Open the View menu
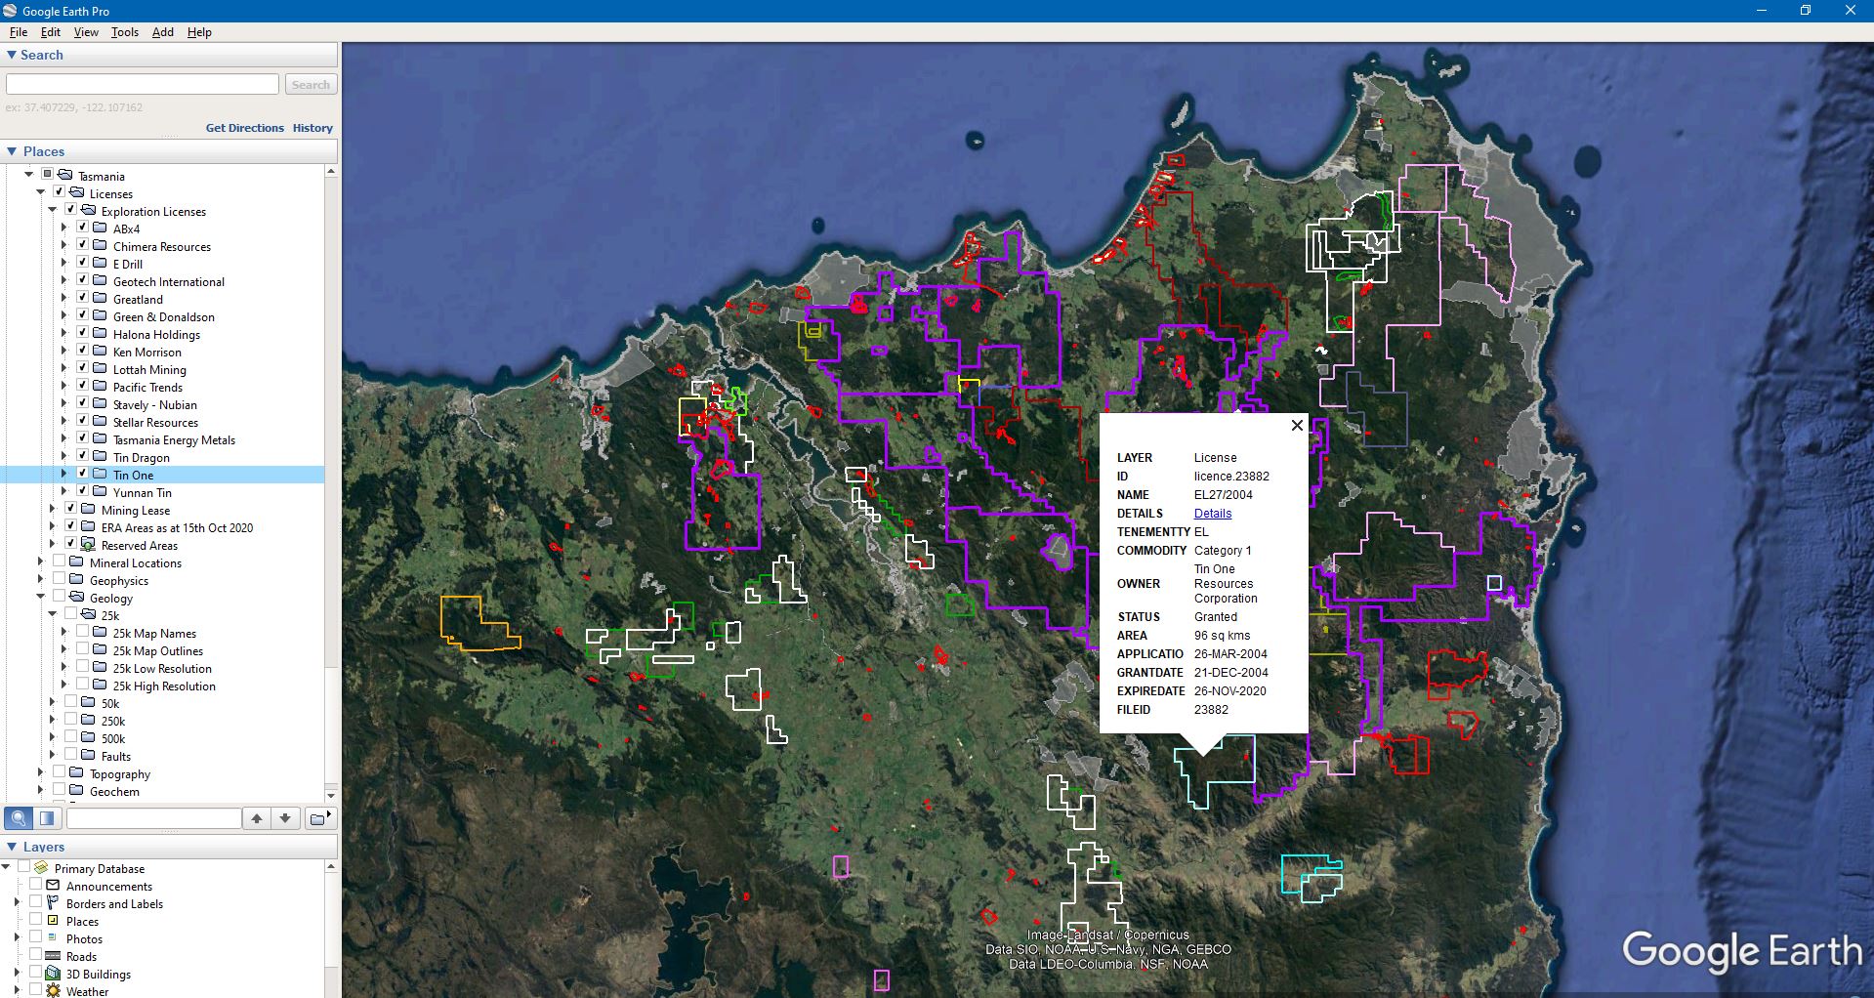The image size is (1874, 998). click(x=86, y=32)
